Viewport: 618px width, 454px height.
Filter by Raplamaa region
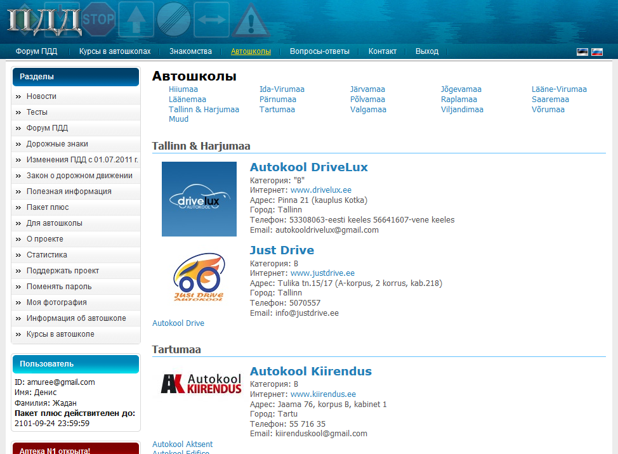(459, 100)
